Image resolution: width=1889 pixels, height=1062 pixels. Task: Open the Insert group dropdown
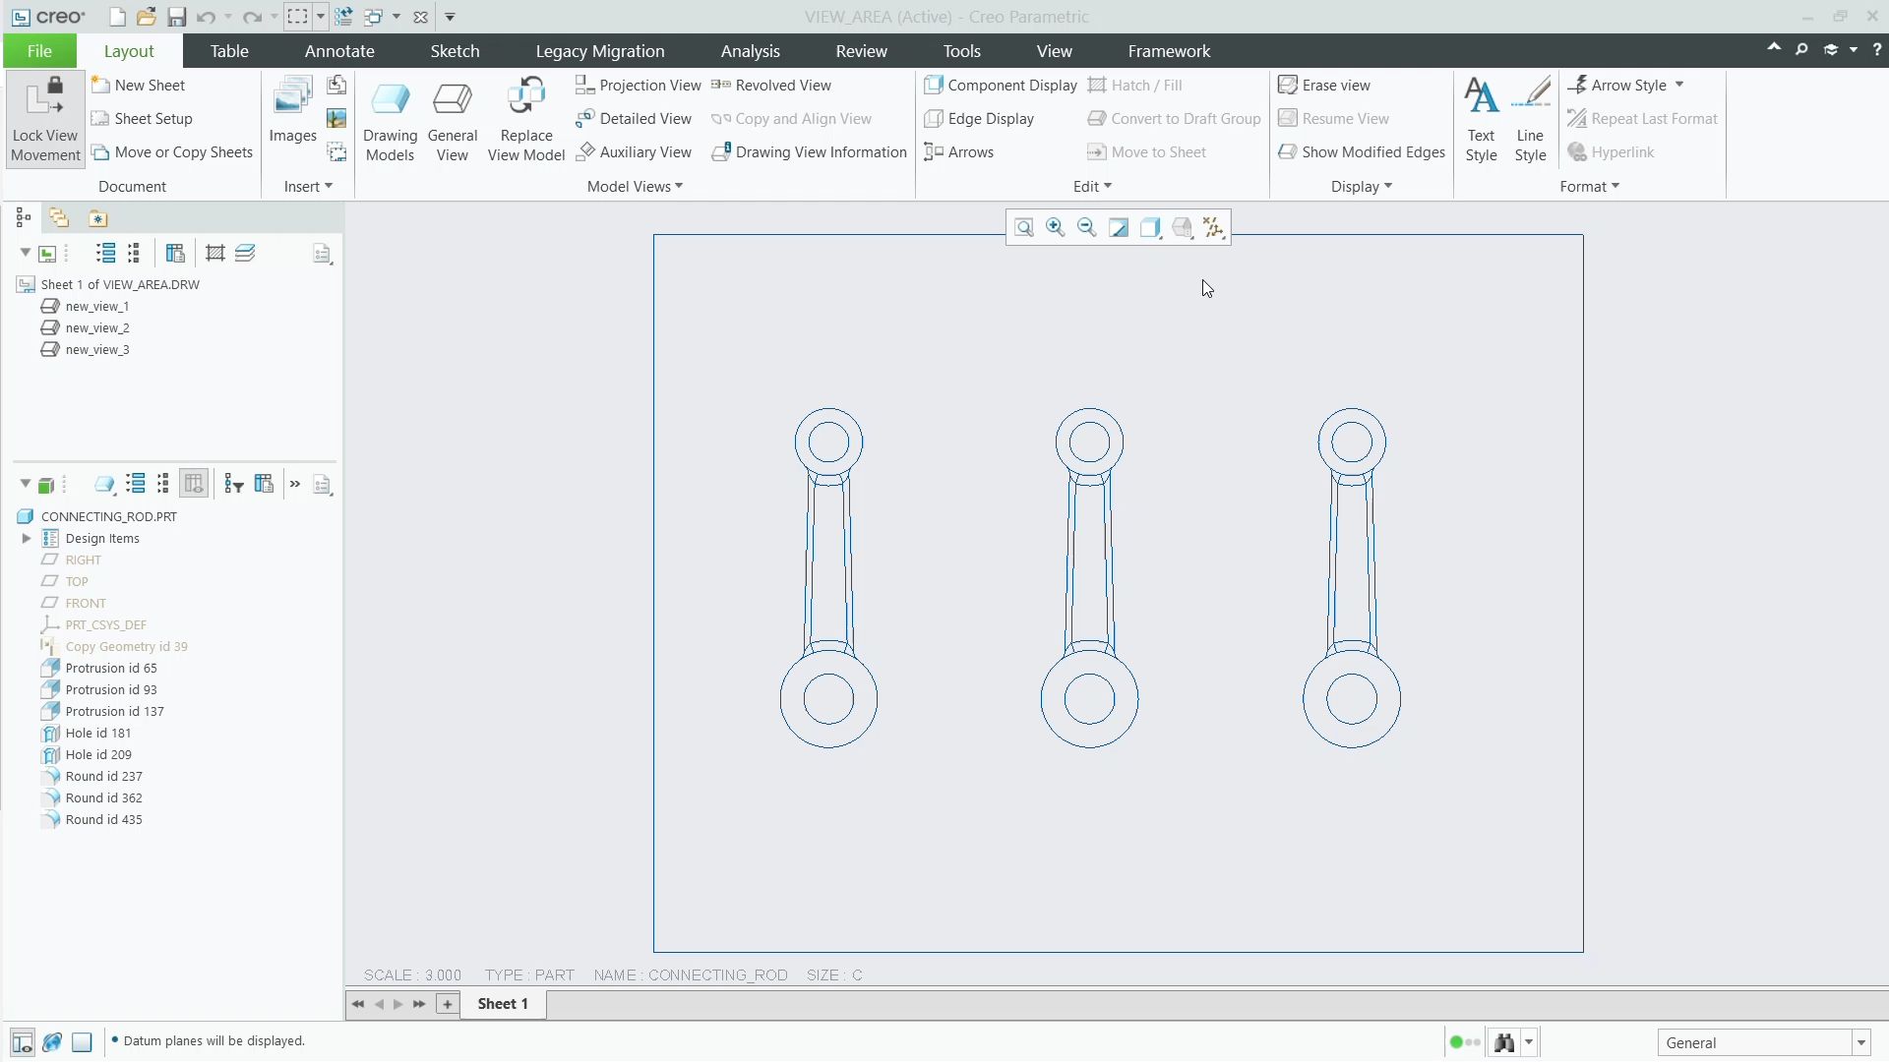(308, 187)
